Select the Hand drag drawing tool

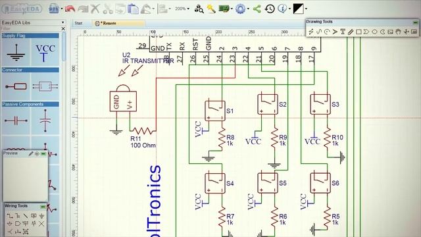point(398,32)
